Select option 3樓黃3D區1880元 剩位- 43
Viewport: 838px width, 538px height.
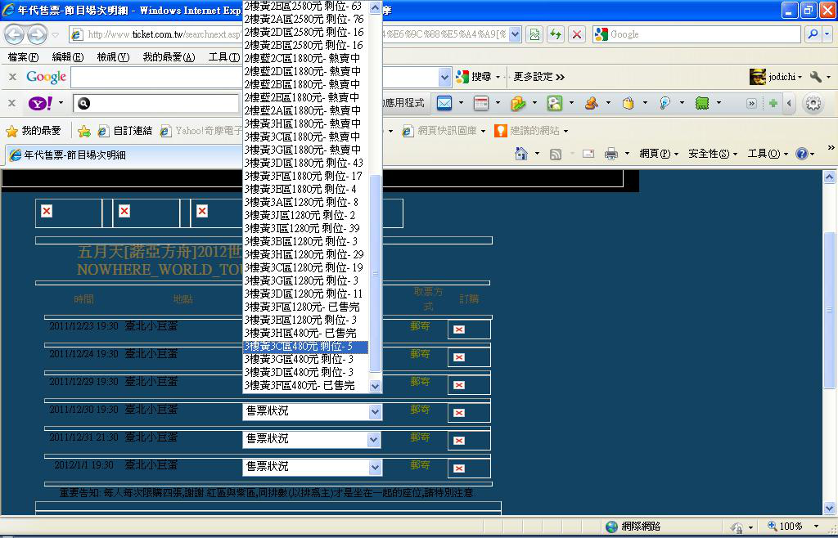306,164
